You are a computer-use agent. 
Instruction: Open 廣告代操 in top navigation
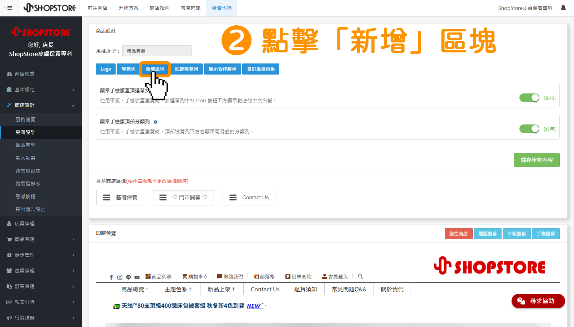click(222, 8)
